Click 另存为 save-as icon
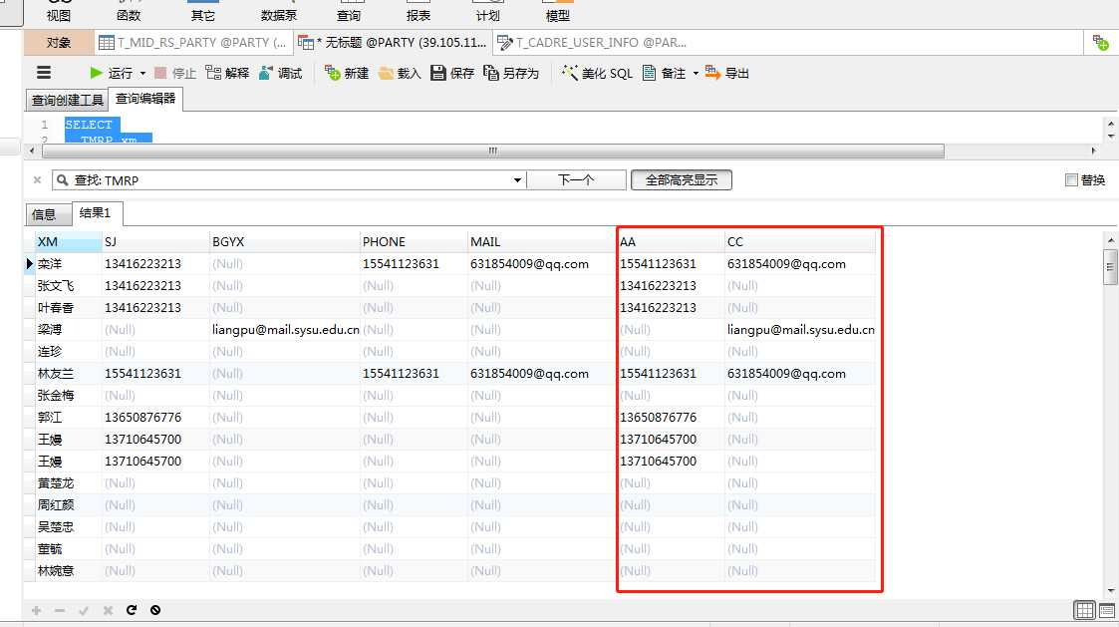 click(491, 73)
